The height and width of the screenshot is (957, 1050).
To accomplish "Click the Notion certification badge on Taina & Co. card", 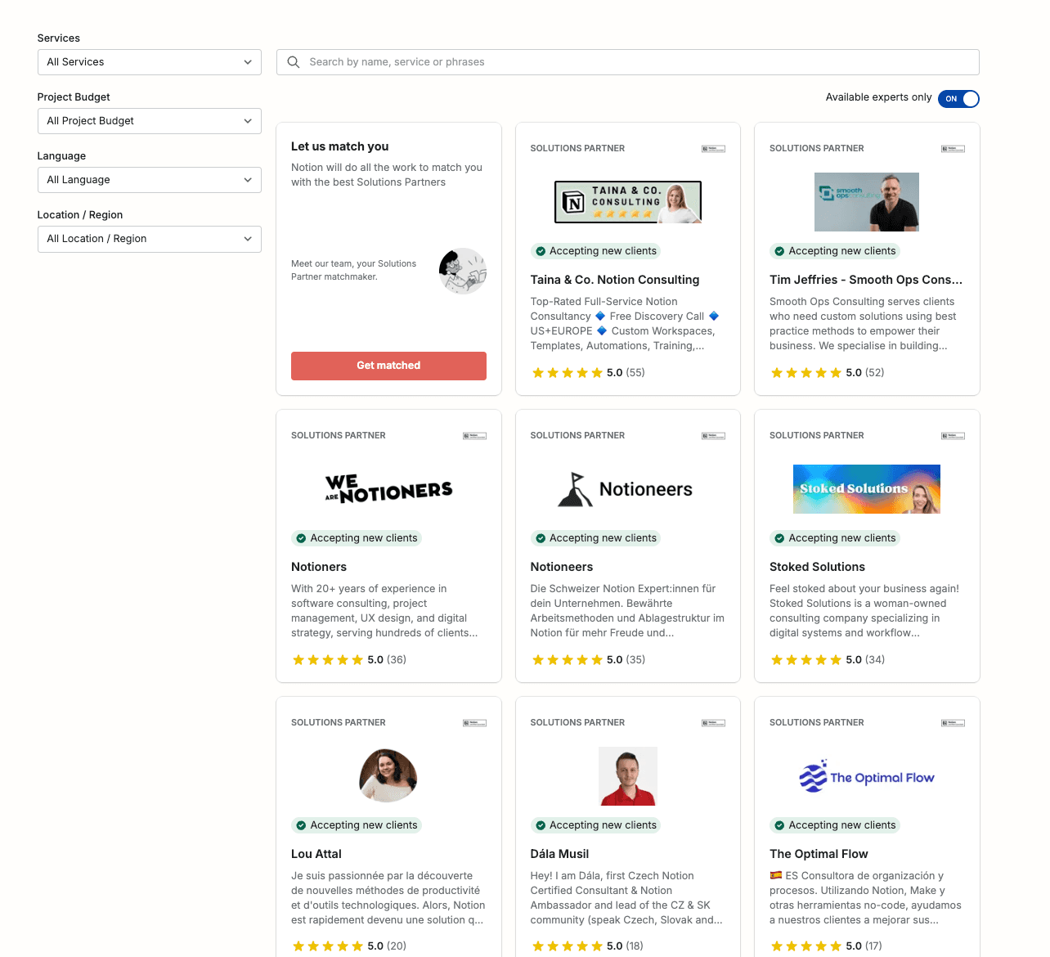I will click(x=713, y=148).
